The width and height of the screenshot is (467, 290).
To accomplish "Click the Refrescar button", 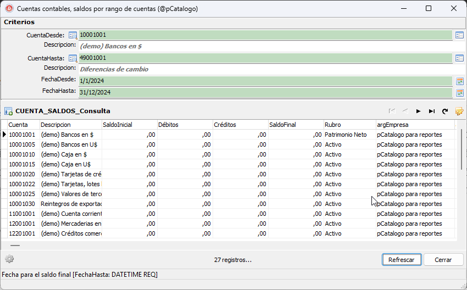I will coord(402,260).
